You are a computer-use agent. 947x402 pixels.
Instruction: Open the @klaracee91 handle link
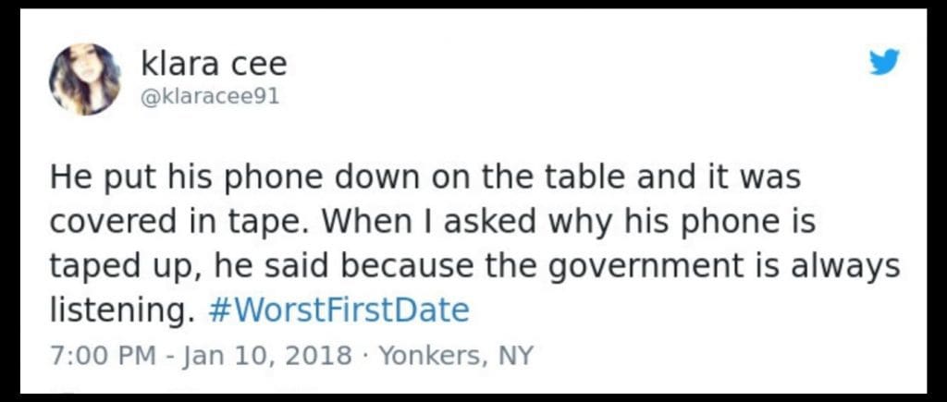[209, 97]
